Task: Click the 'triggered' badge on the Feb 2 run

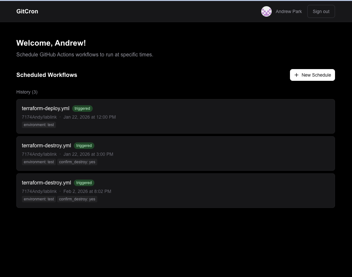Action: [x=84, y=183]
